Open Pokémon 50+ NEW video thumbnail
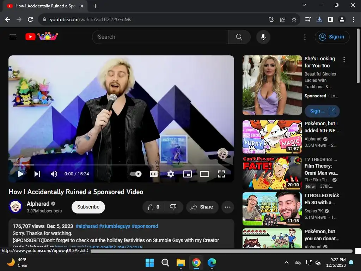Screen dimensions: 361x271 272,137
